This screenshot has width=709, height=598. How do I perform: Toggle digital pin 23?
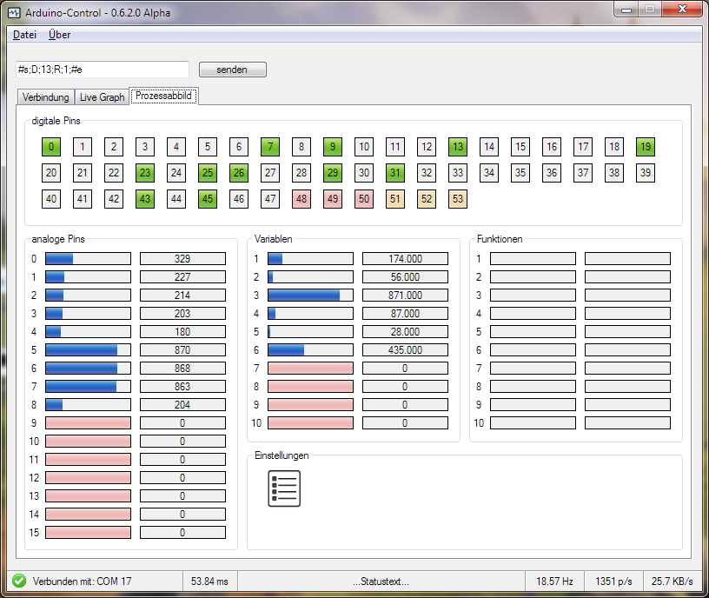point(145,173)
